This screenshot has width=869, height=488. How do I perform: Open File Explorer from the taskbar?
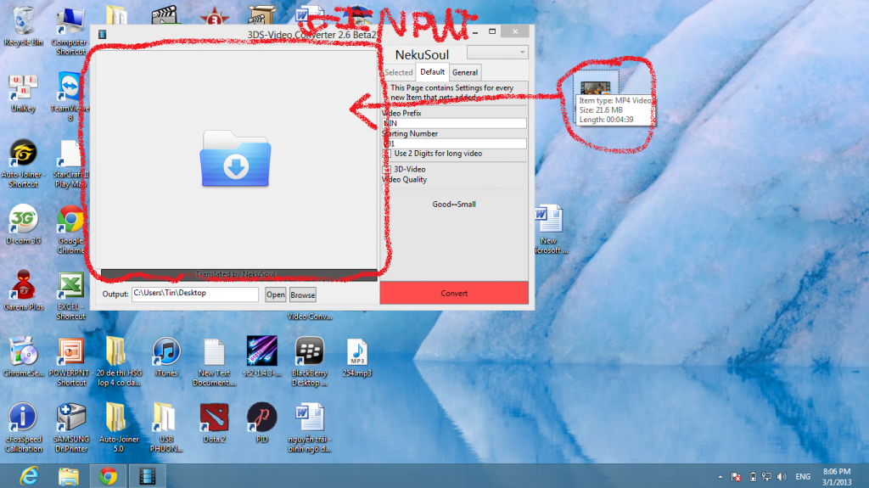click(69, 476)
